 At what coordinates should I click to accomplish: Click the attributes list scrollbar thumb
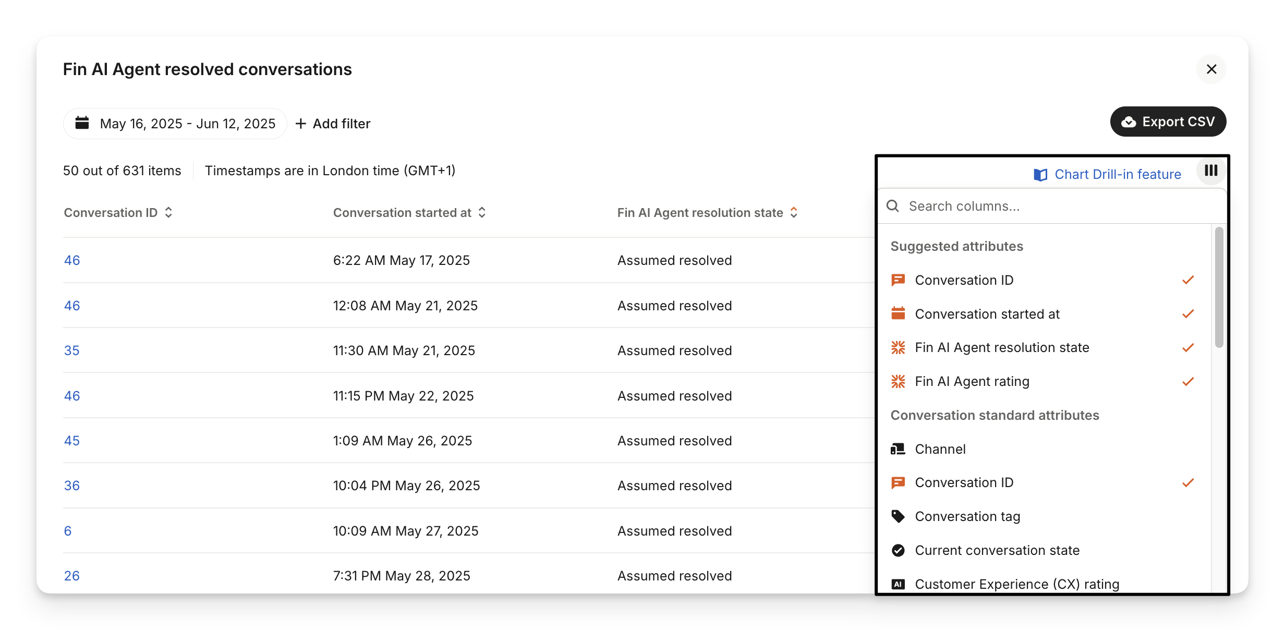tap(1219, 287)
